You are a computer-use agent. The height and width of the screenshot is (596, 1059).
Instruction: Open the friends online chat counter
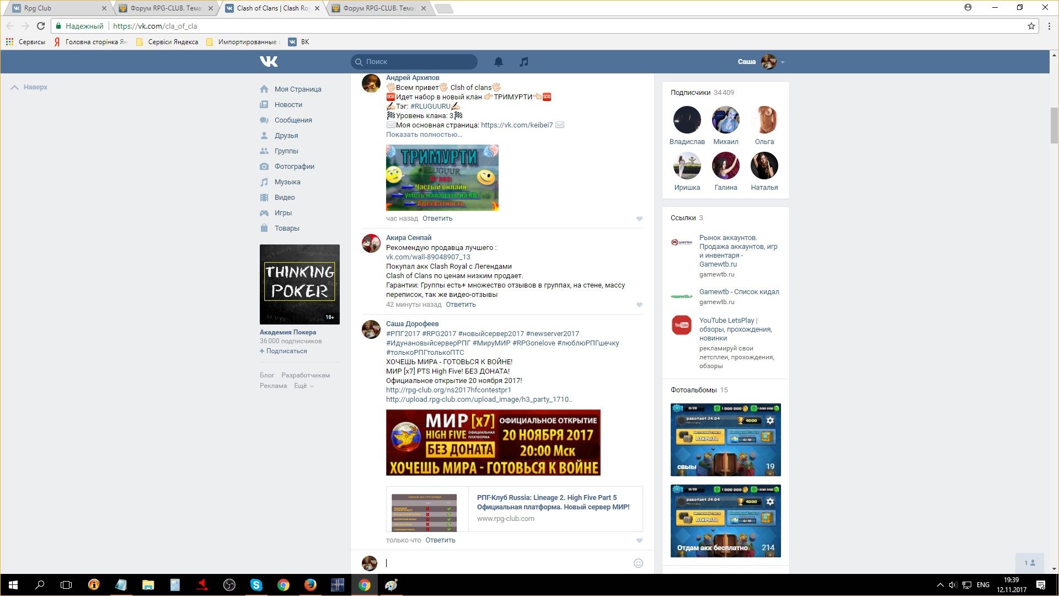point(1030,563)
